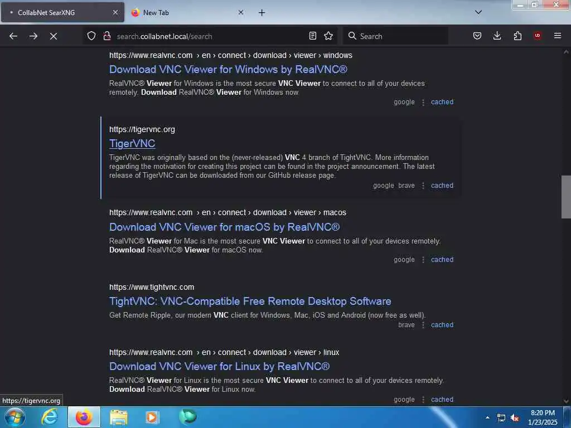Open Download VNC Viewer for Linux result
The width and height of the screenshot is (571, 428).
[x=219, y=367]
